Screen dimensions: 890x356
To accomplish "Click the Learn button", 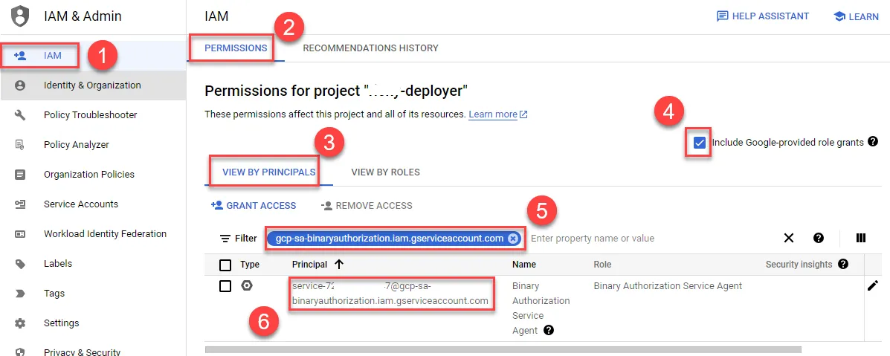I will click(x=856, y=16).
